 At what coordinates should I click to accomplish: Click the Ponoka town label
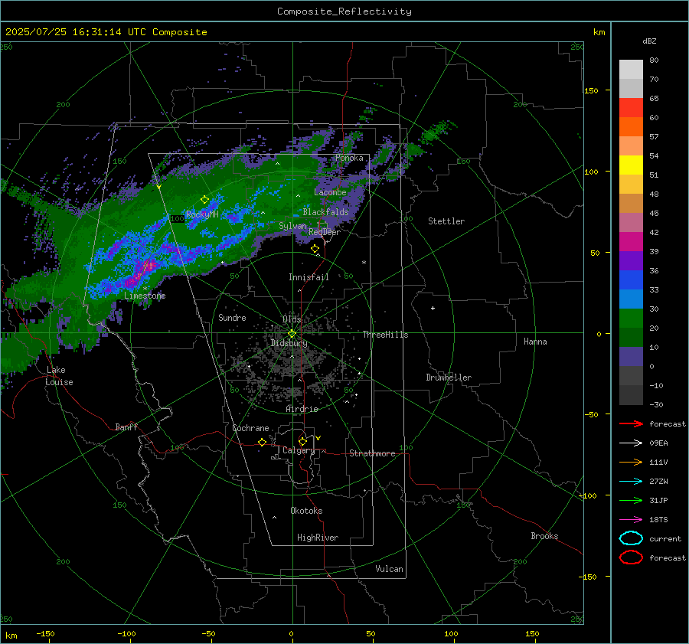349,158
